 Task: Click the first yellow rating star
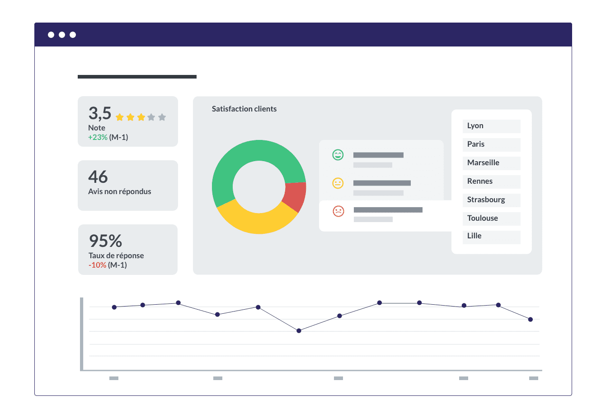[x=120, y=117]
